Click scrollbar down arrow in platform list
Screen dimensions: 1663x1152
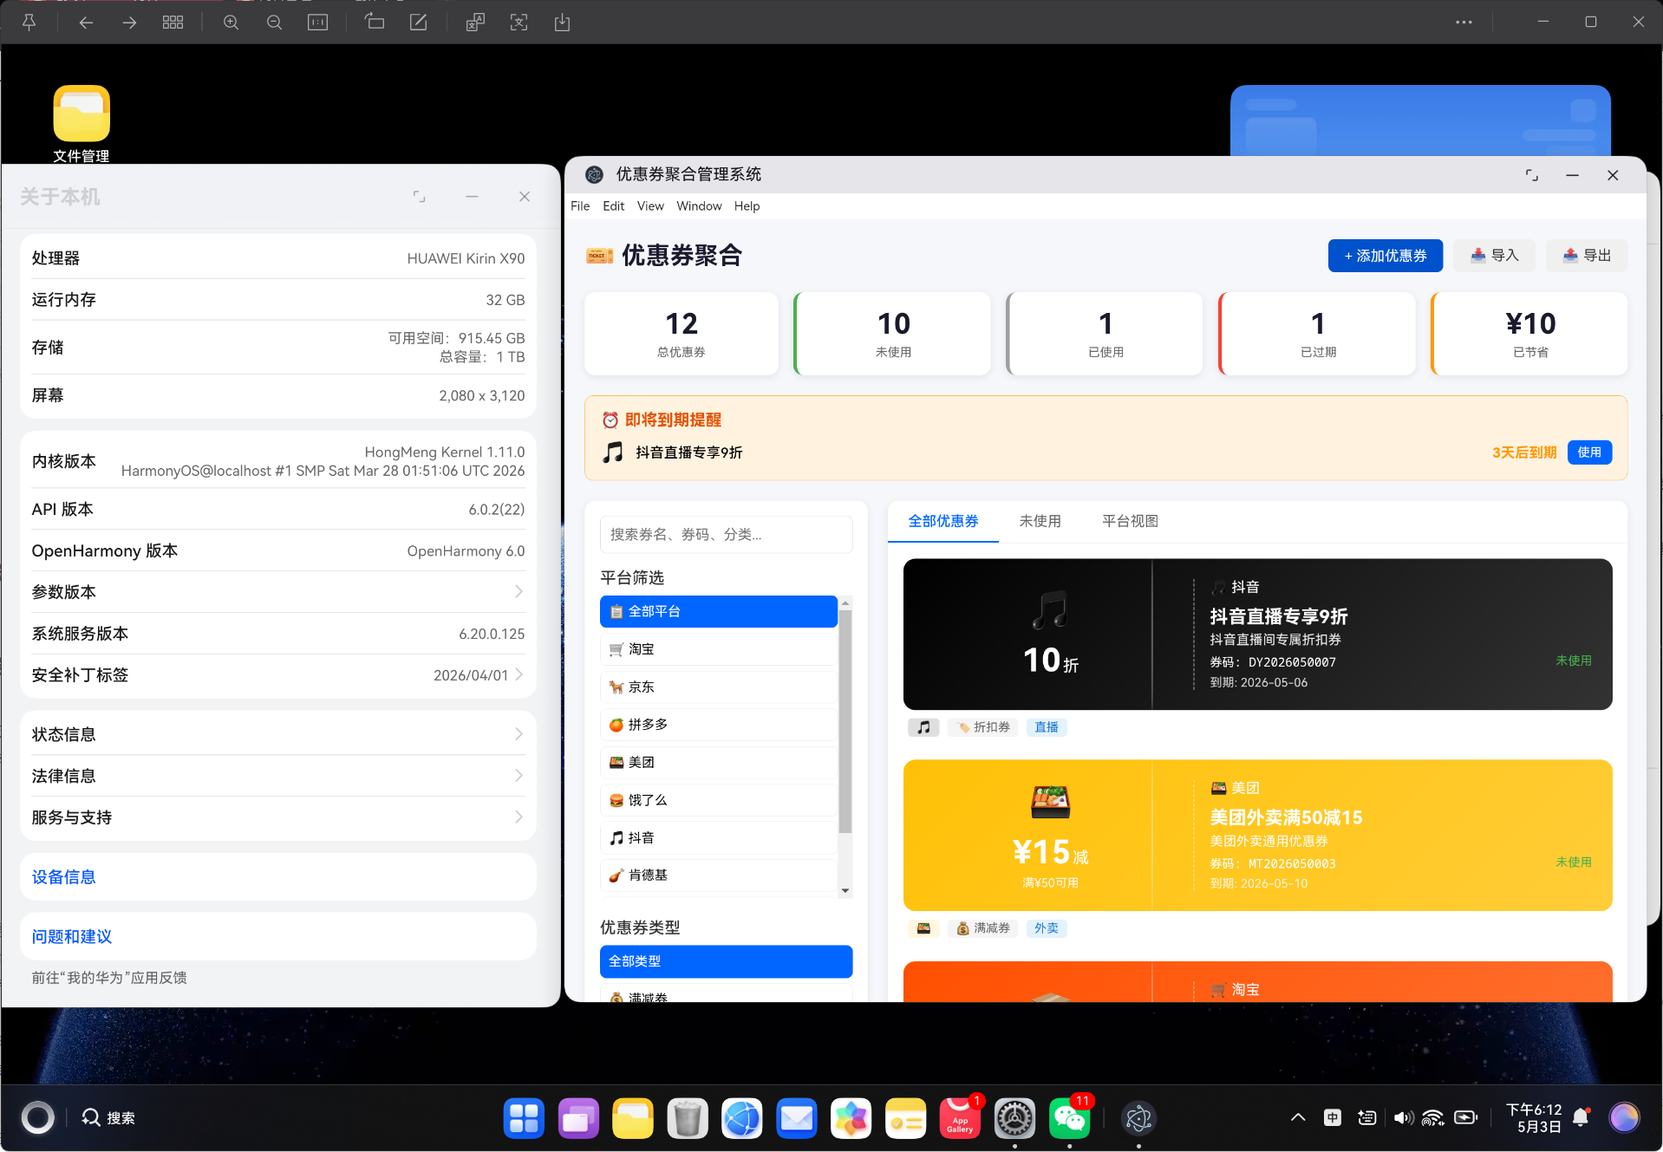click(x=845, y=890)
